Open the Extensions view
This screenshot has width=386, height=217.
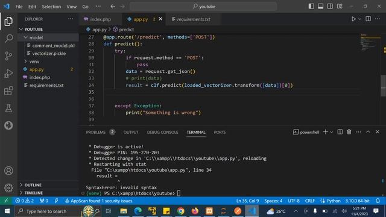(8, 91)
